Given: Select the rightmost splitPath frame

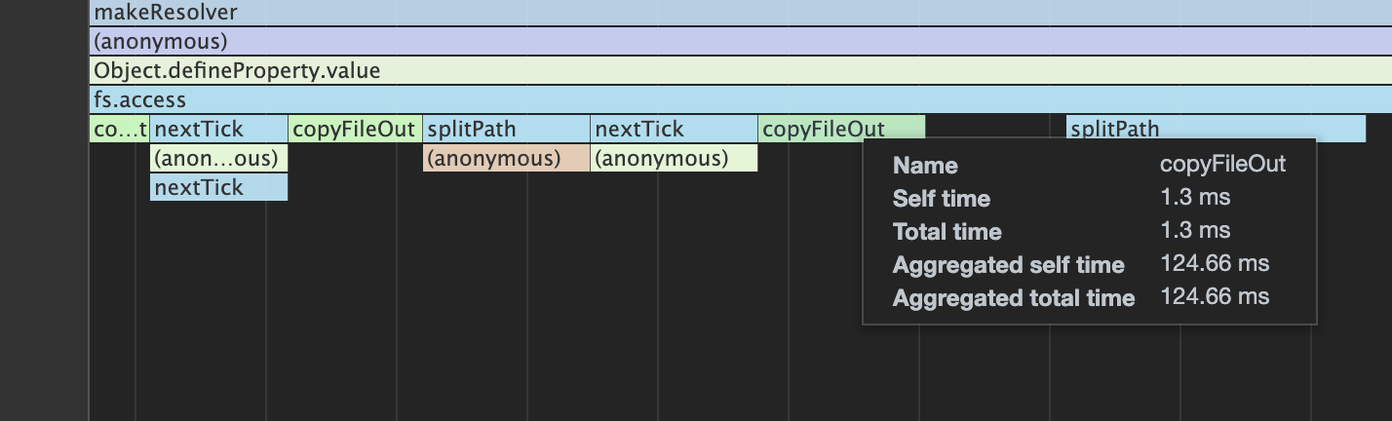Looking at the screenshot, I should click(x=1217, y=129).
